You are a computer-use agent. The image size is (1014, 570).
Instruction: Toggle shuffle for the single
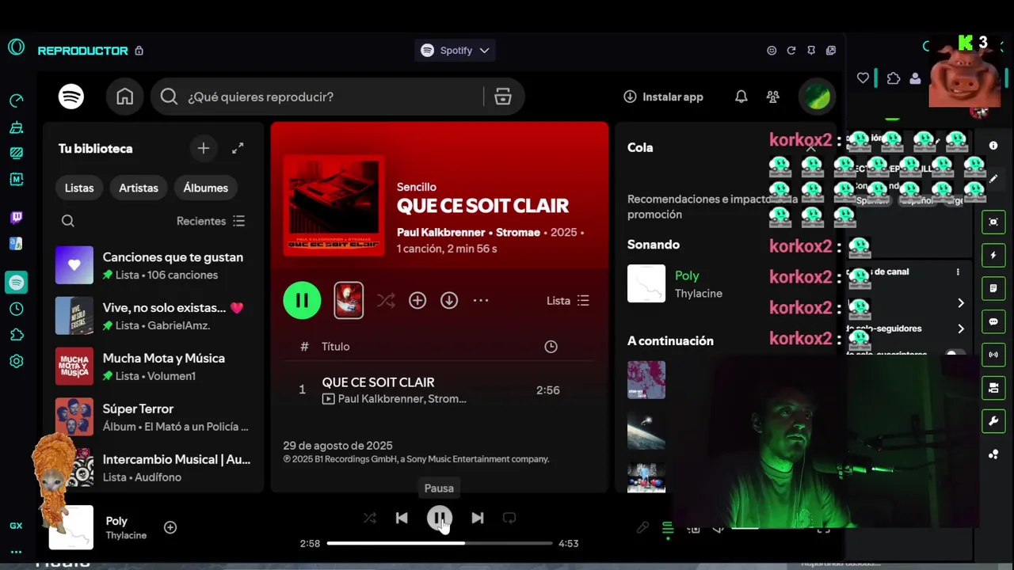(x=386, y=300)
